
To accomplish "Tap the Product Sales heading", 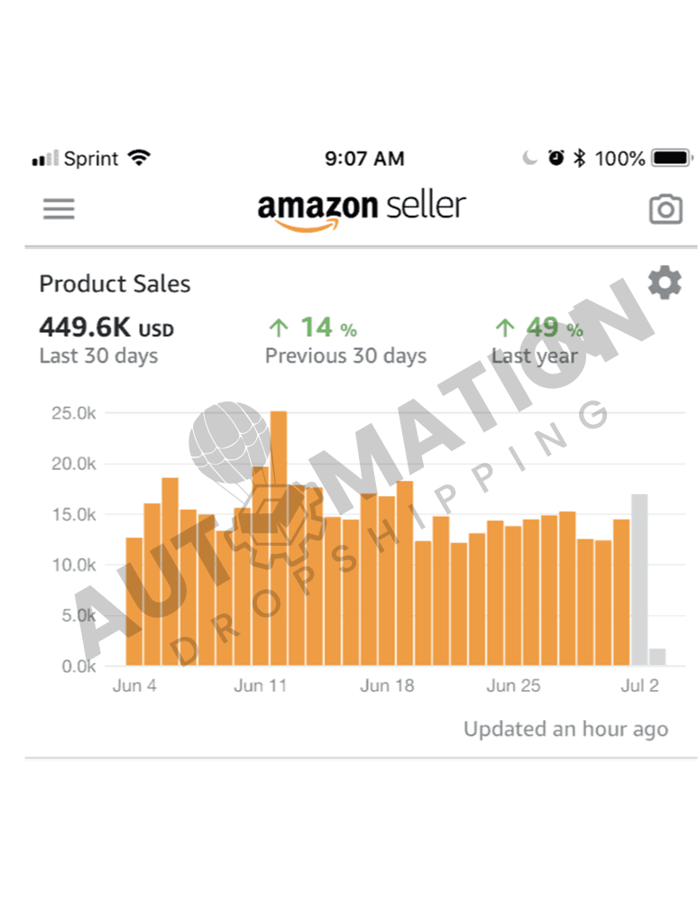I will click(115, 283).
